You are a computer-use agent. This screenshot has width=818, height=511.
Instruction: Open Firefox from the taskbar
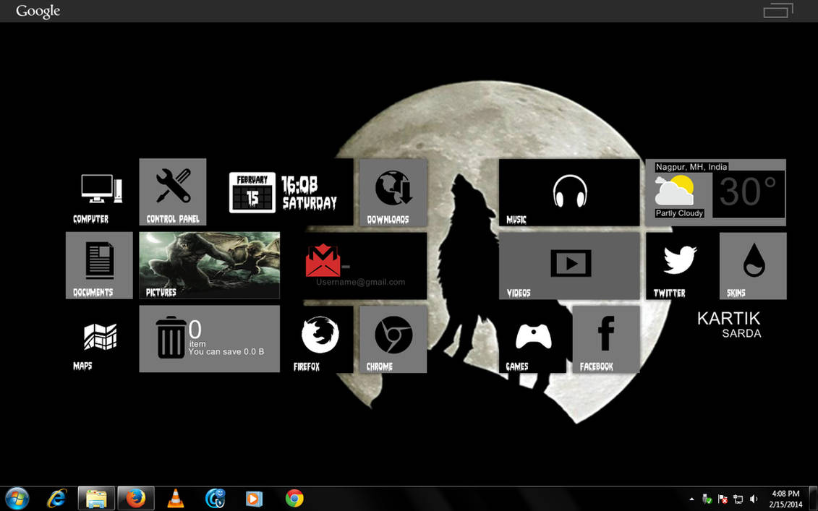pyautogui.click(x=136, y=499)
